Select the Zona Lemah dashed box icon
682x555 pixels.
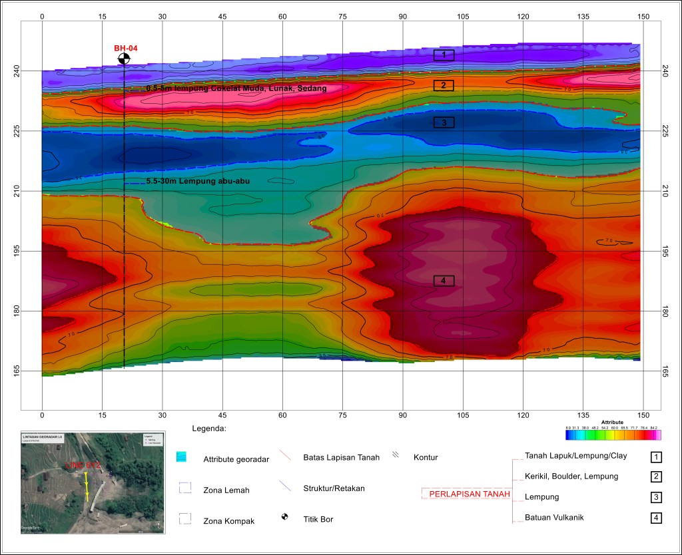(x=185, y=488)
